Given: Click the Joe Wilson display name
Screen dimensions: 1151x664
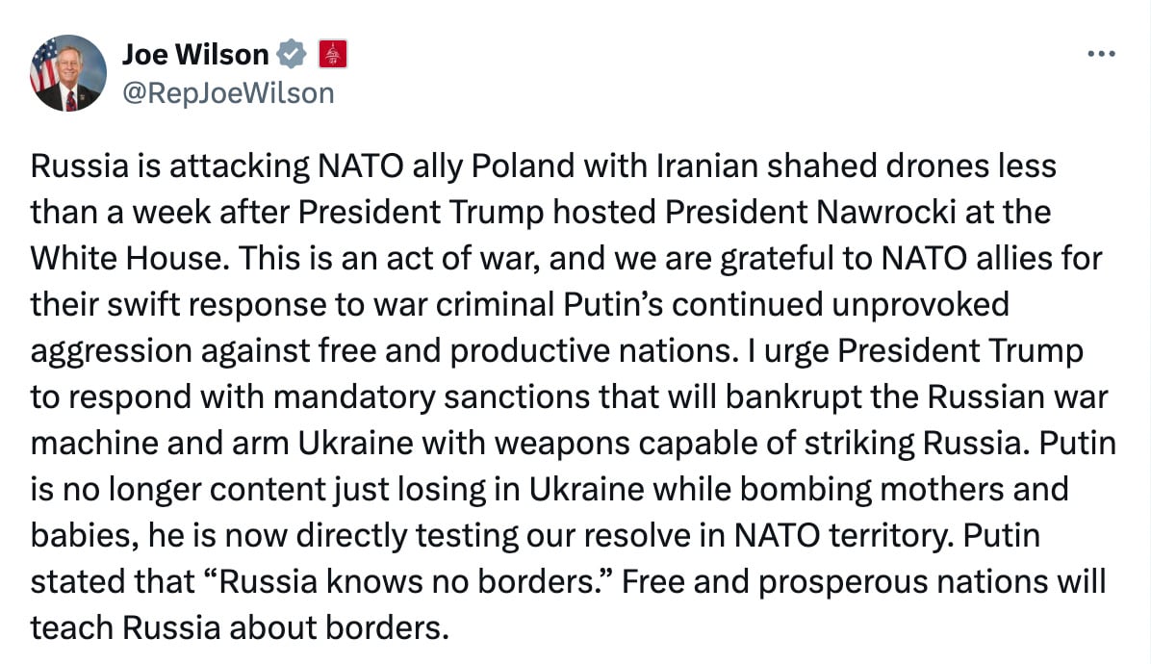Looking at the screenshot, I should (195, 54).
